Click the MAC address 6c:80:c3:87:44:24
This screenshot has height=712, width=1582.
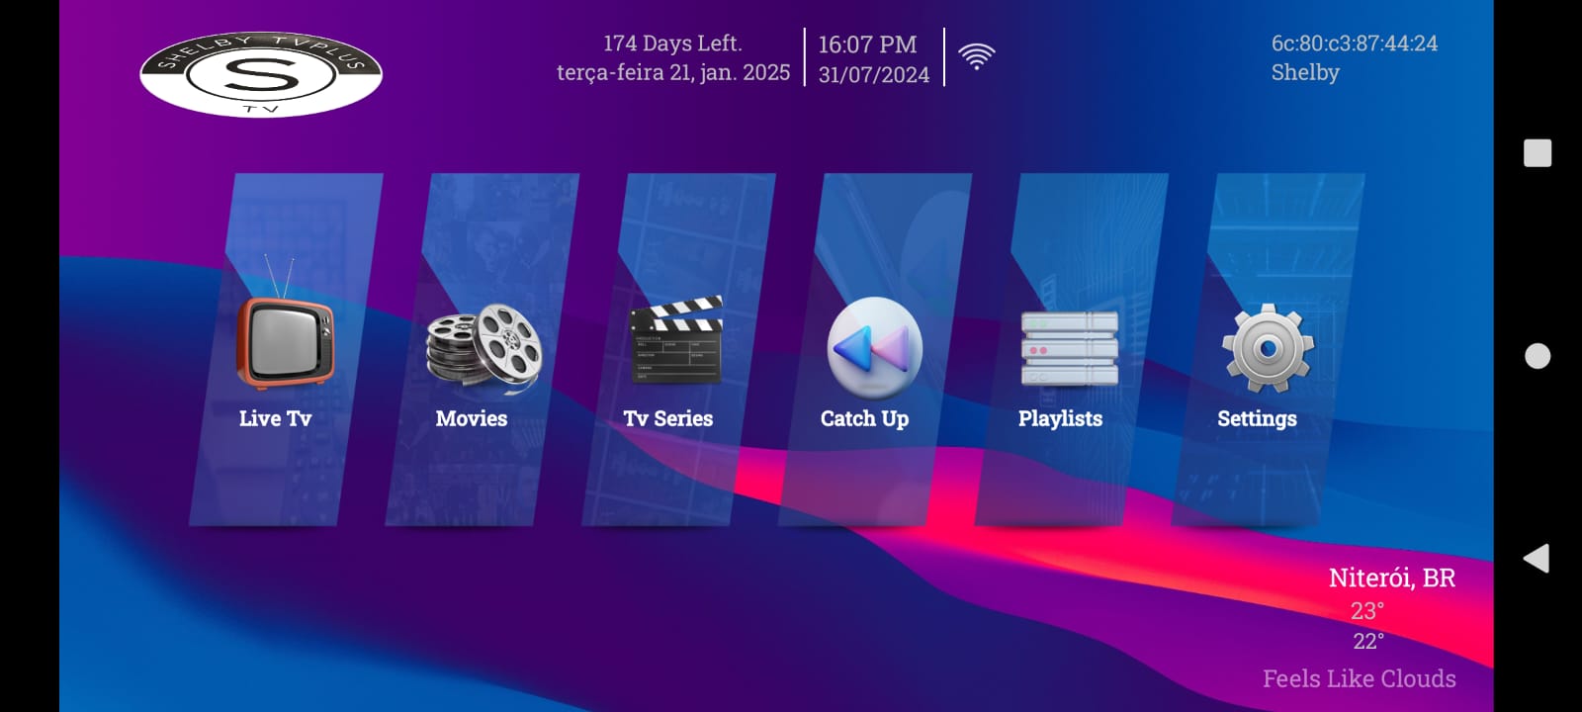[1354, 44]
